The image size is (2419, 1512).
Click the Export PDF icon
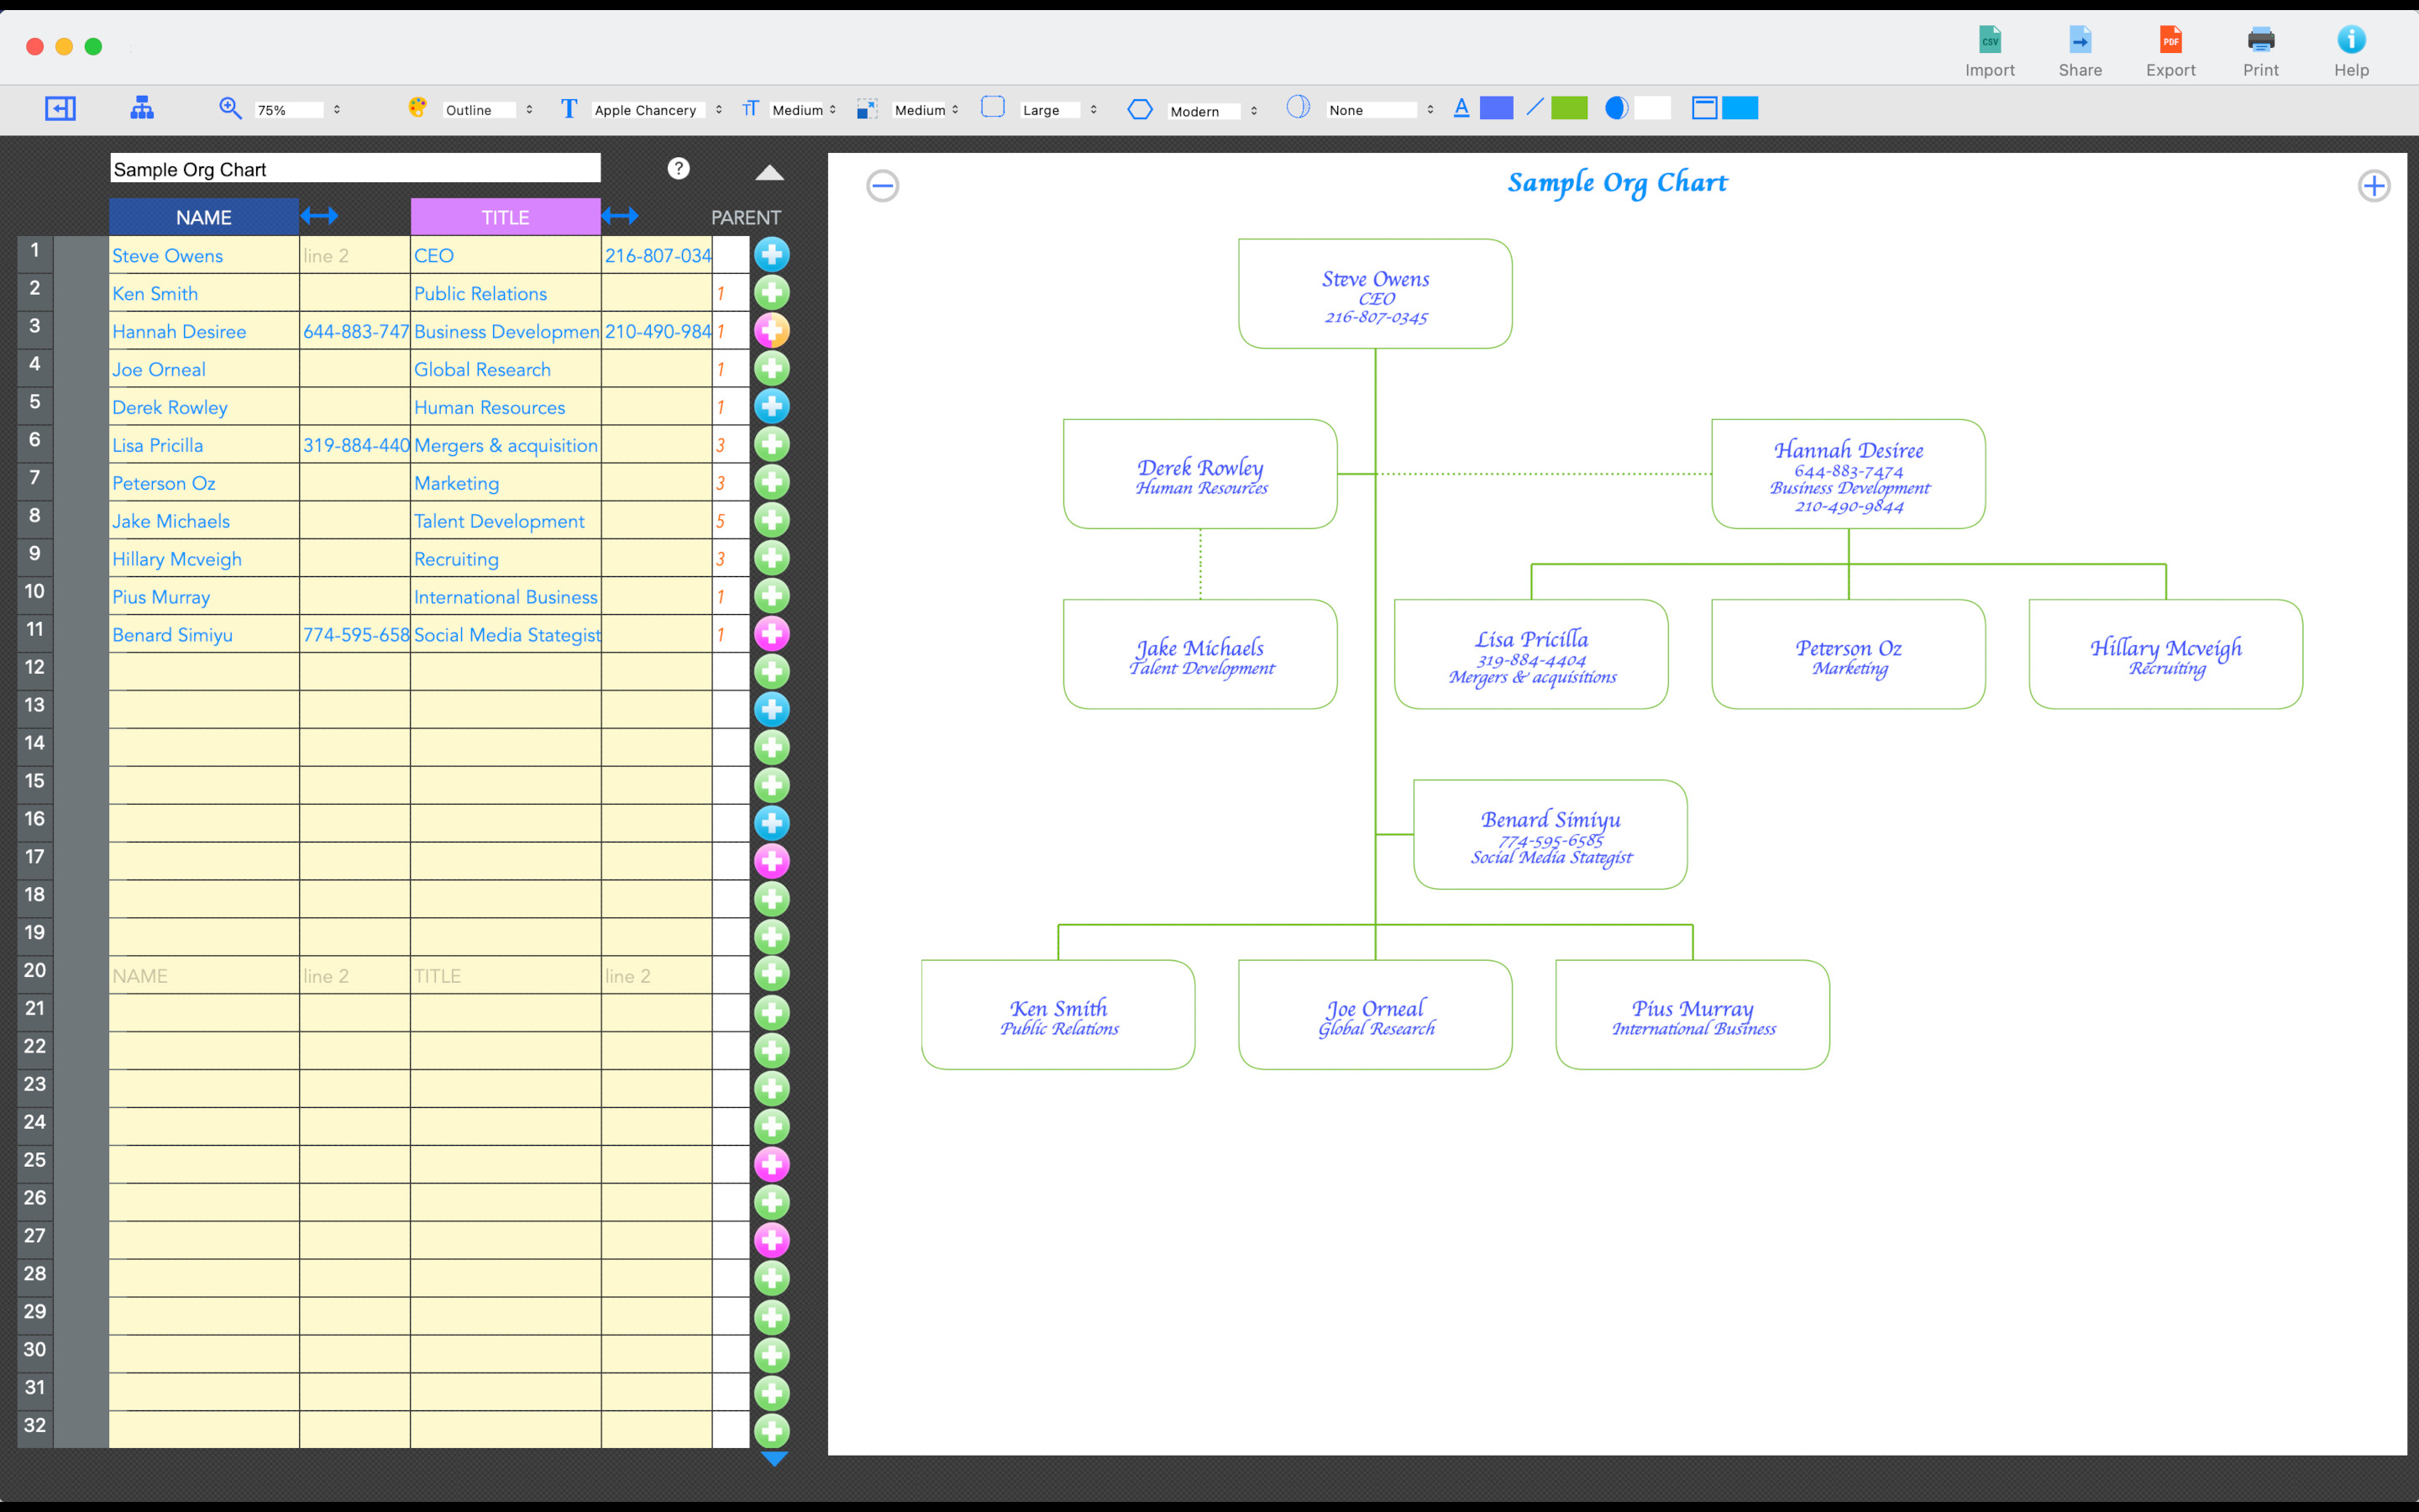coord(2170,40)
